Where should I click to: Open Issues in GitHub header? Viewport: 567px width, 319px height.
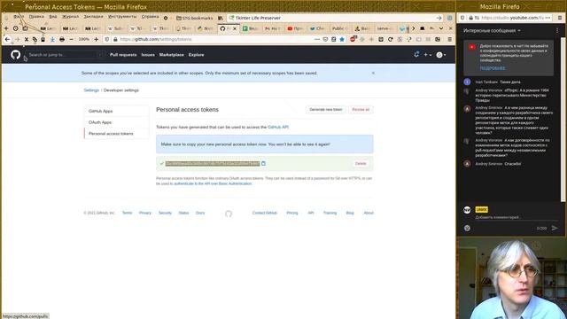coord(148,55)
